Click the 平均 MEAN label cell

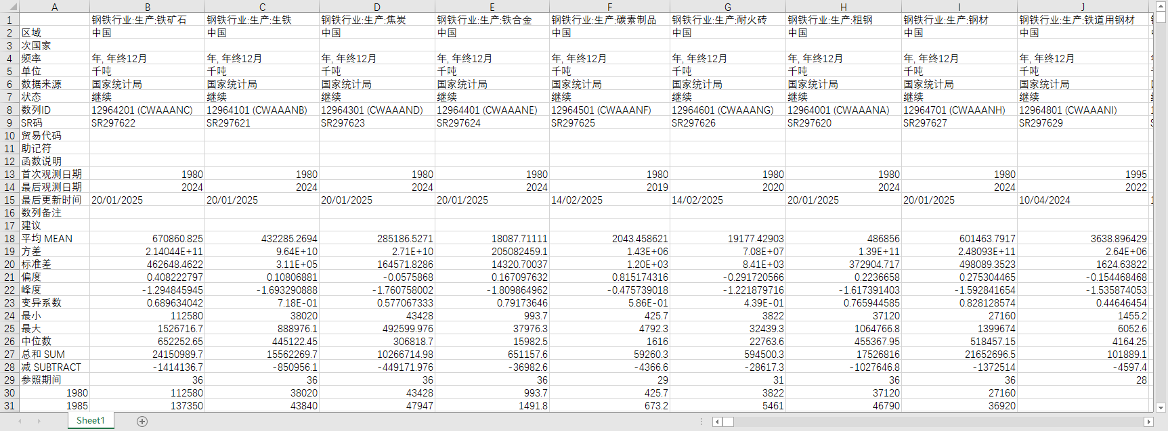click(x=54, y=238)
